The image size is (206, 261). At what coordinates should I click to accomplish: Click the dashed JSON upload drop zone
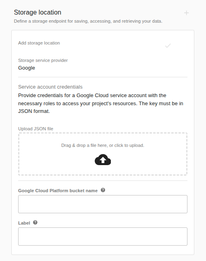pos(103,154)
